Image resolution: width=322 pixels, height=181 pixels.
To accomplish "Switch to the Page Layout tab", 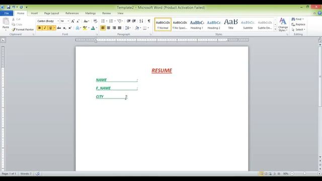I will 51,13.
